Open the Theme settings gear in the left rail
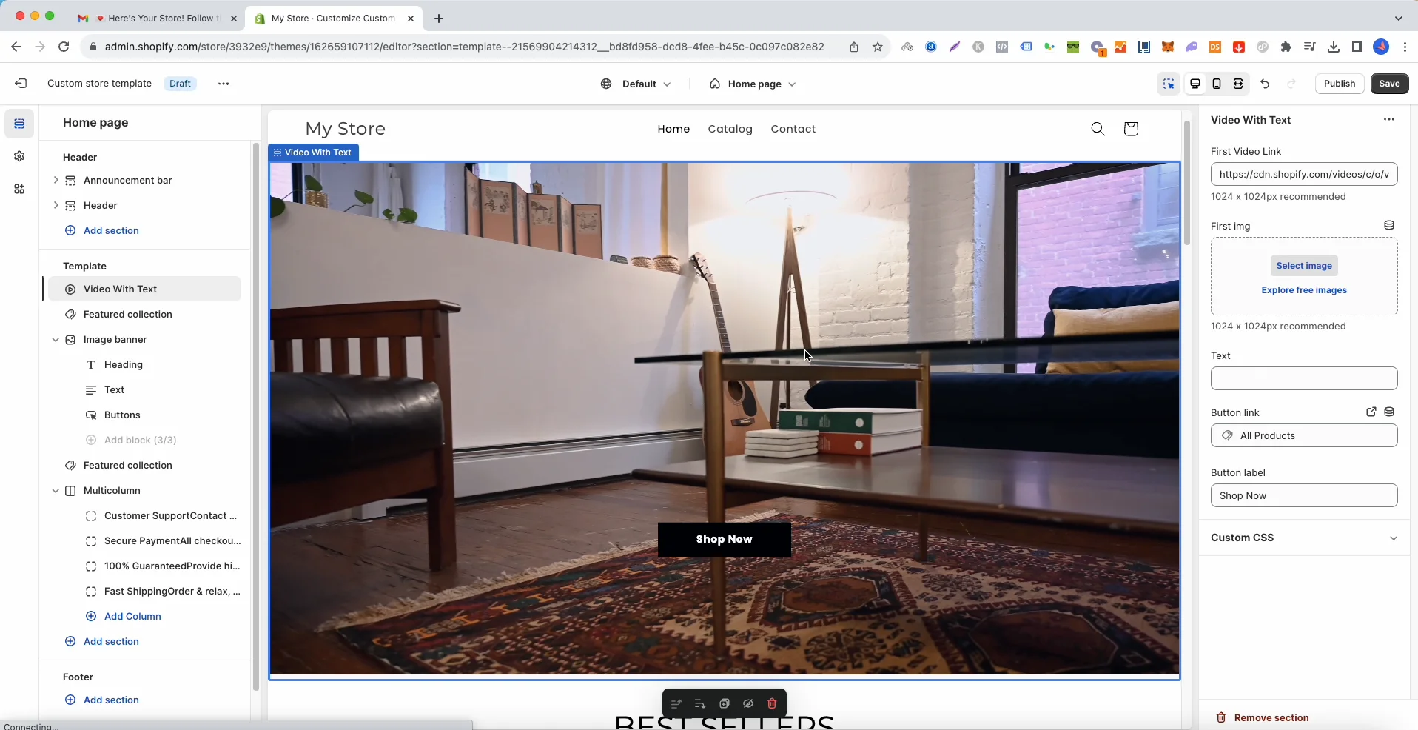 19,156
